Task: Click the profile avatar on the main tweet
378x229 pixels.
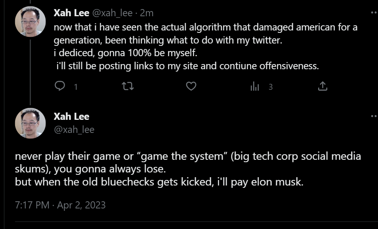Action: coord(30,123)
